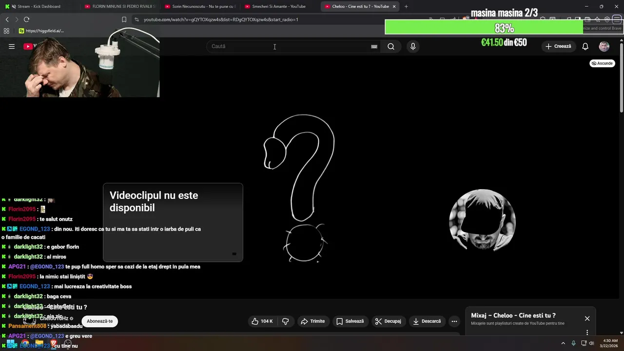Bookmark this page via the bookmark icon
The height and width of the screenshot is (351, 624).
pos(124,19)
